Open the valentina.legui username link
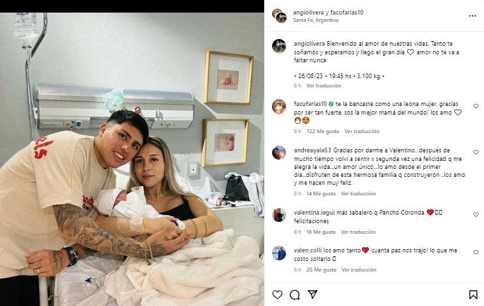 point(315,213)
